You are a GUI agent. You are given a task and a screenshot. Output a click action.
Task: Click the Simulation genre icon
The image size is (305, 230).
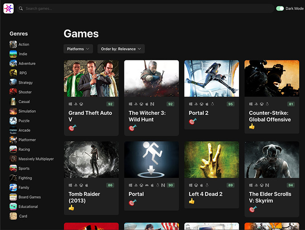pos(13,111)
